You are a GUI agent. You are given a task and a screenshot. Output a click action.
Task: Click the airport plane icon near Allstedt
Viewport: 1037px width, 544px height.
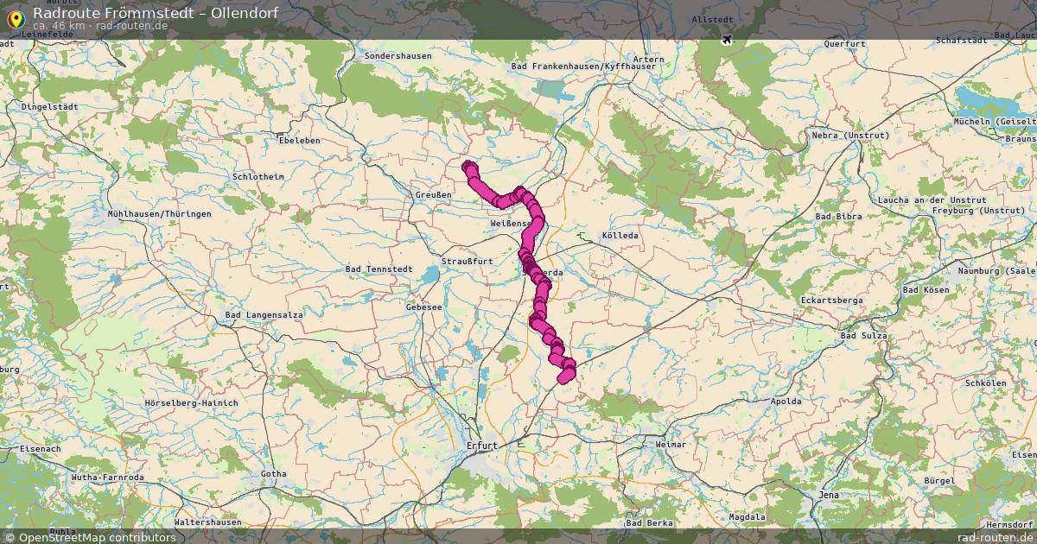[725, 38]
